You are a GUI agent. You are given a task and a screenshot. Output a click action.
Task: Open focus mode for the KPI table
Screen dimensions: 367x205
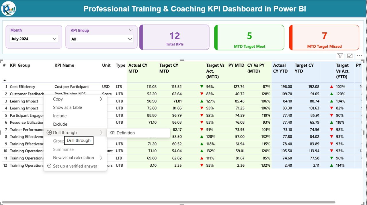(x=350, y=56)
